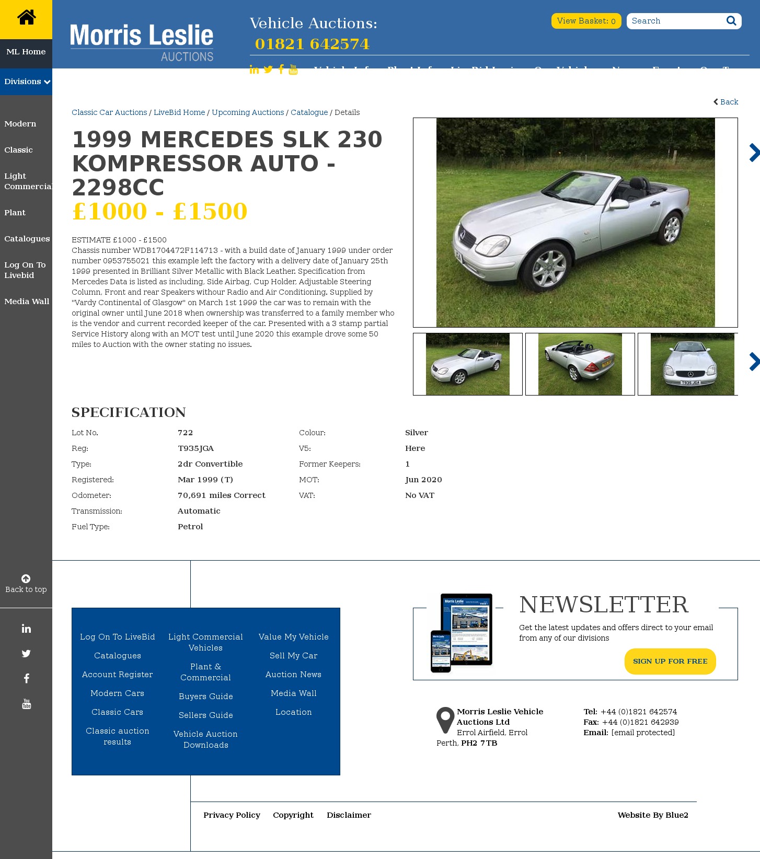760x859 pixels.
Task: Open YouTube icon in header
Action: [x=293, y=69]
